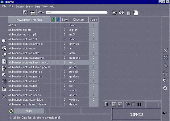Open the Word search field dropdown arrow
Viewport: 170px width, 121px height.
click(x=108, y=12)
